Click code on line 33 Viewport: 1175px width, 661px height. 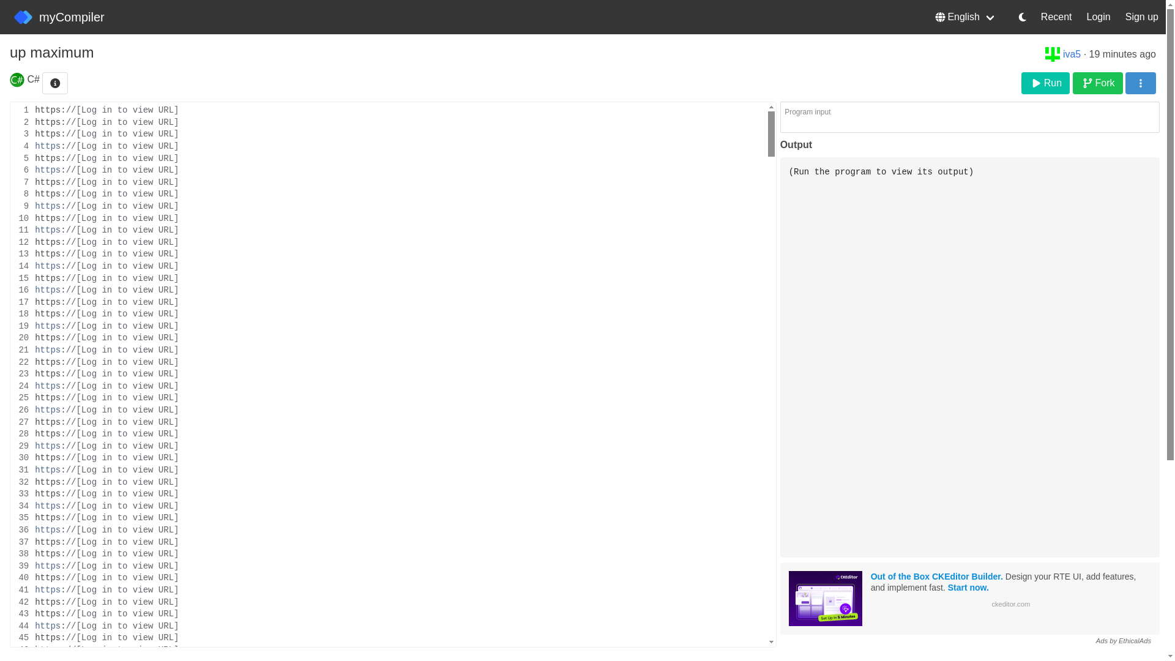(106, 494)
